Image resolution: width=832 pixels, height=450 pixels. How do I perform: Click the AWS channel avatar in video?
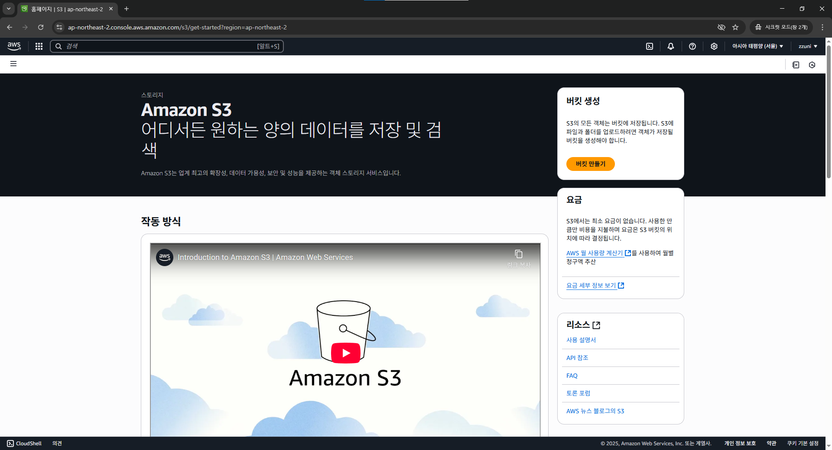coord(165,257)
